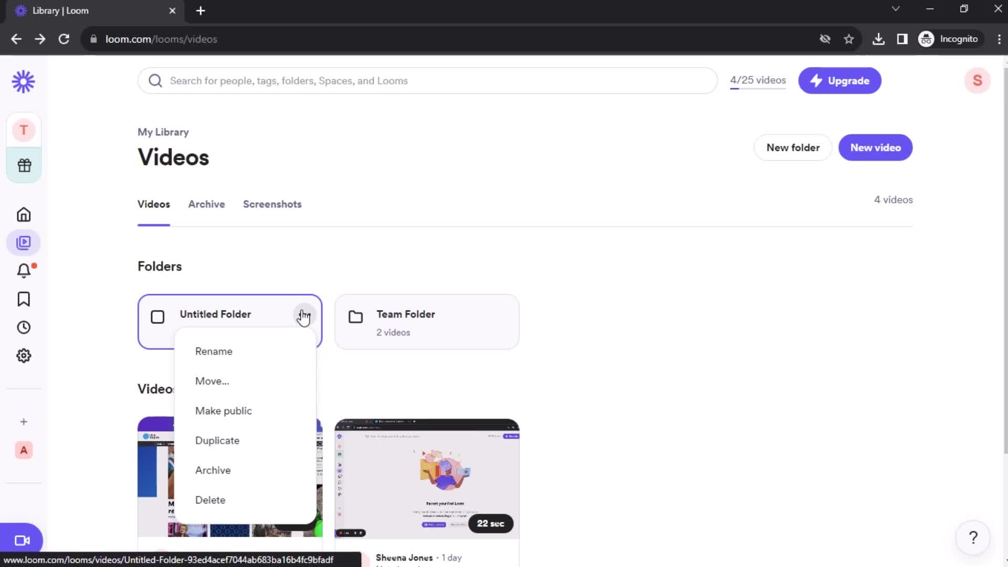Click Upgrade button in header

click(x=841, y=80)
